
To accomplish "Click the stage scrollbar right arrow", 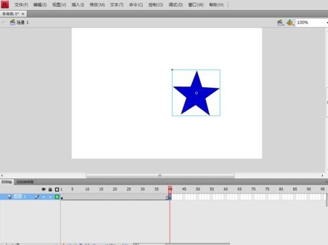I will pyautogui.click(x=323, y=176).
